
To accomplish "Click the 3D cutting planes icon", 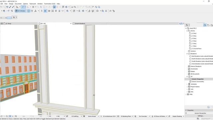I will coord(67,11).
